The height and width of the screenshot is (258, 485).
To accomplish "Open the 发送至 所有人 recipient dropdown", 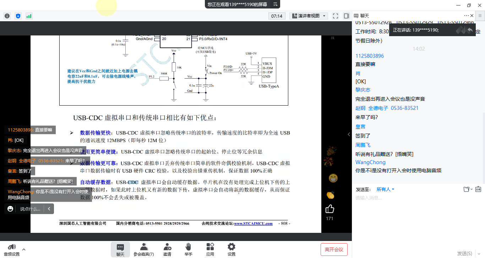I will click(x=386, y=189).
